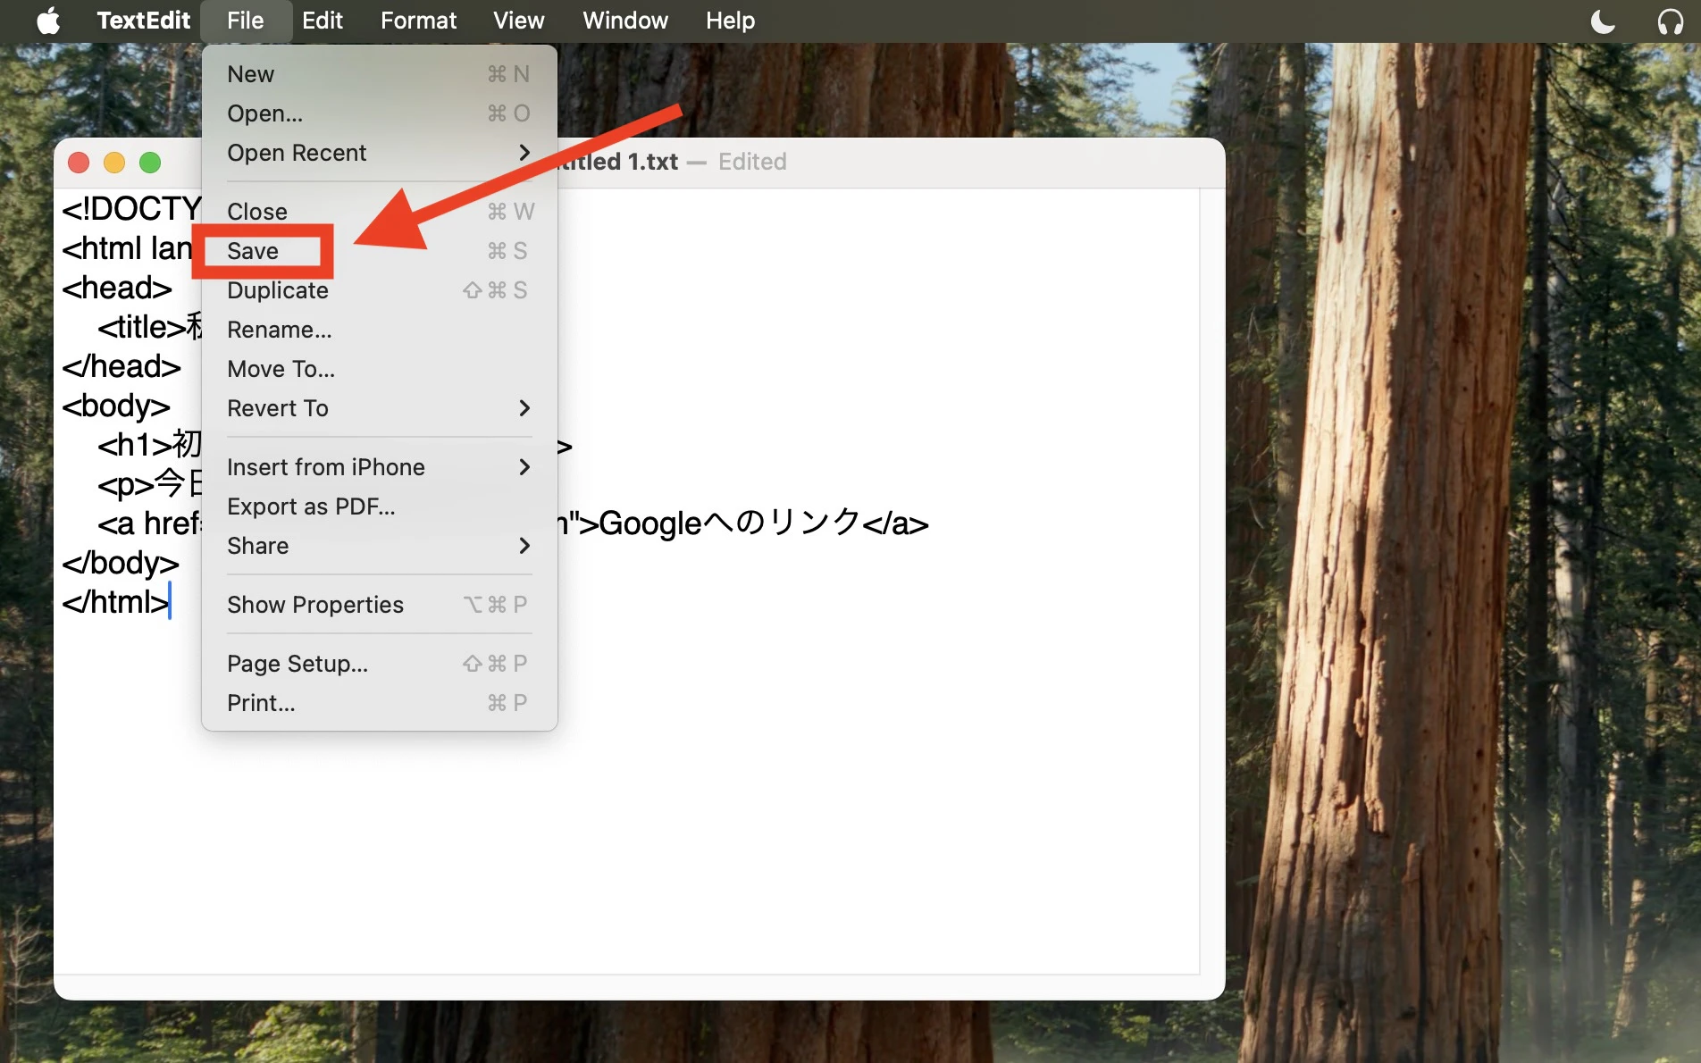Choose Save from the File menu

(x=380, y=251)
